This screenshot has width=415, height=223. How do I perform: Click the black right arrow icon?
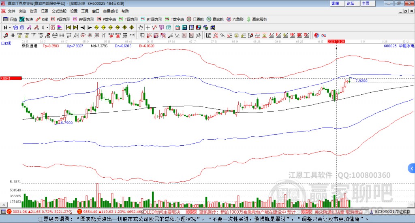coord(90,28)
